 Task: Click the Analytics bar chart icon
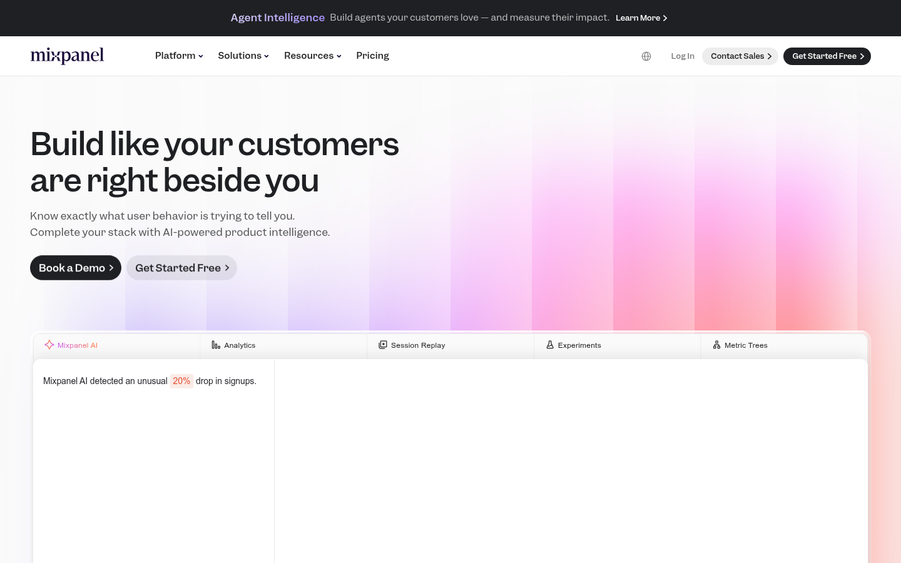point(216,345)
